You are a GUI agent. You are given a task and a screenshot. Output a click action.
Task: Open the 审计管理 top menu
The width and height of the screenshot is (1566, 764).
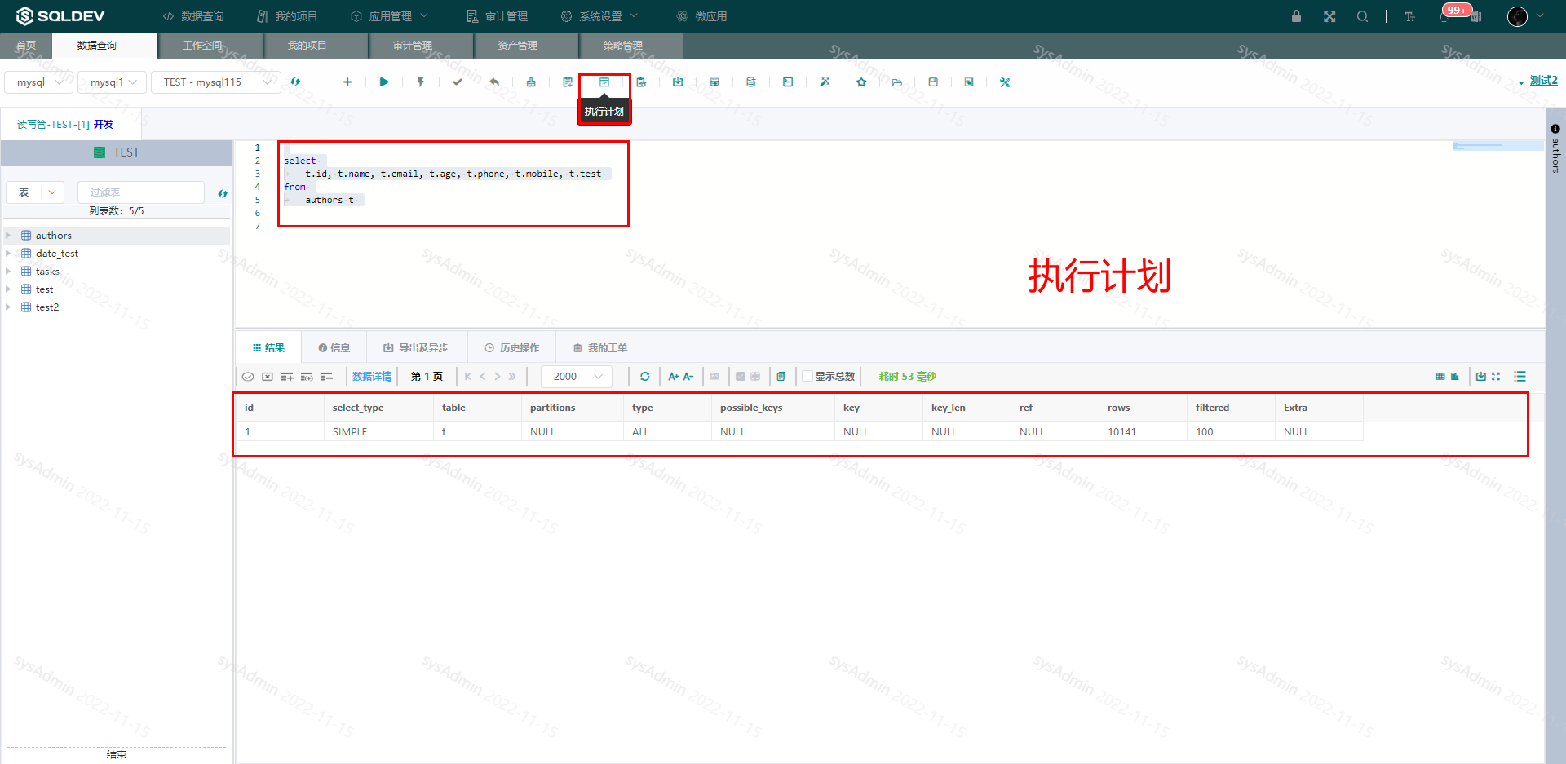pos(497,16)
